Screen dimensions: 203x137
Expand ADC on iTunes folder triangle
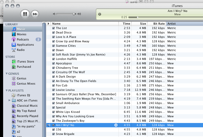(9, 100)
